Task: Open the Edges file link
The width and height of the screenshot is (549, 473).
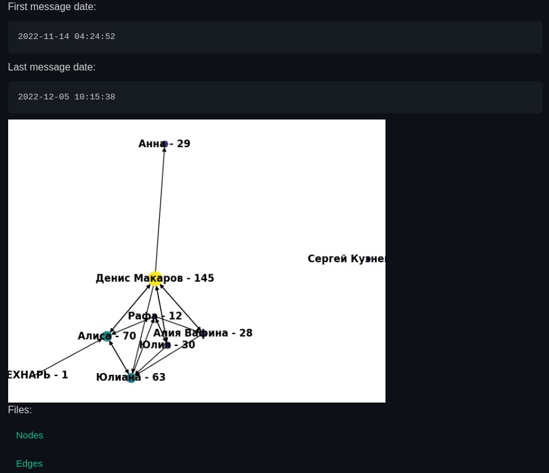Action: pyautogui.click(x=30, y=464)
